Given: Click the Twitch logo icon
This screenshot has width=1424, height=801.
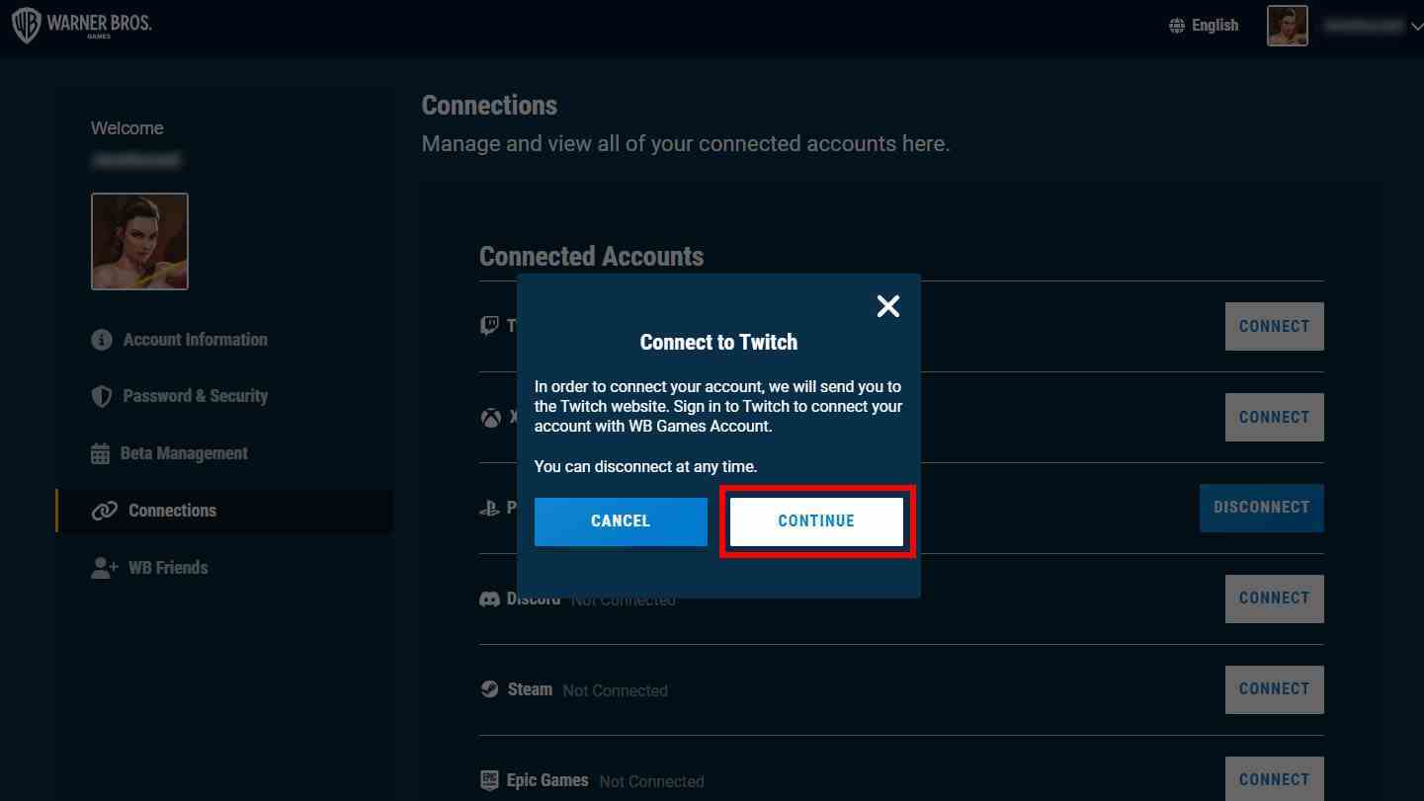Looking at the screenshot, I should click(489, 326).
